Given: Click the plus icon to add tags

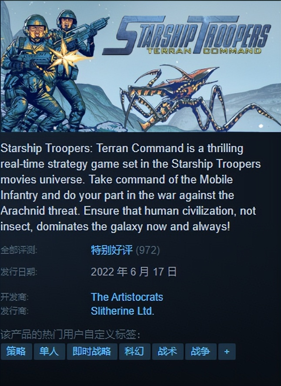Looking at the screenshot, I should click(227, 351).
